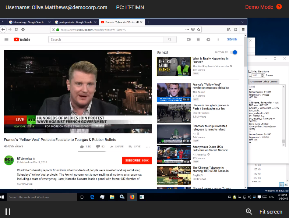Click the upload video camera icon
Image resolution: width=289 pixels, height=218 pixels.
pos(189,39)
